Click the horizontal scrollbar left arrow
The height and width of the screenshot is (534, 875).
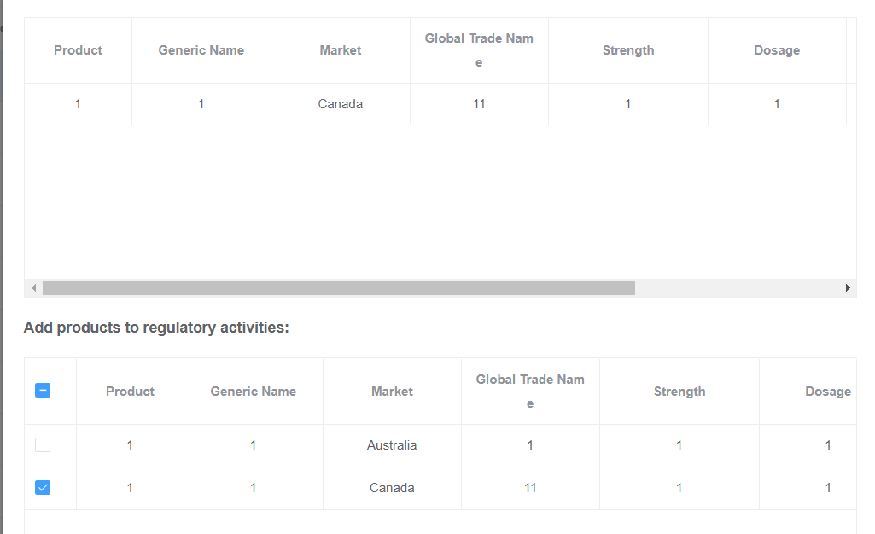[x=33, y=288]
